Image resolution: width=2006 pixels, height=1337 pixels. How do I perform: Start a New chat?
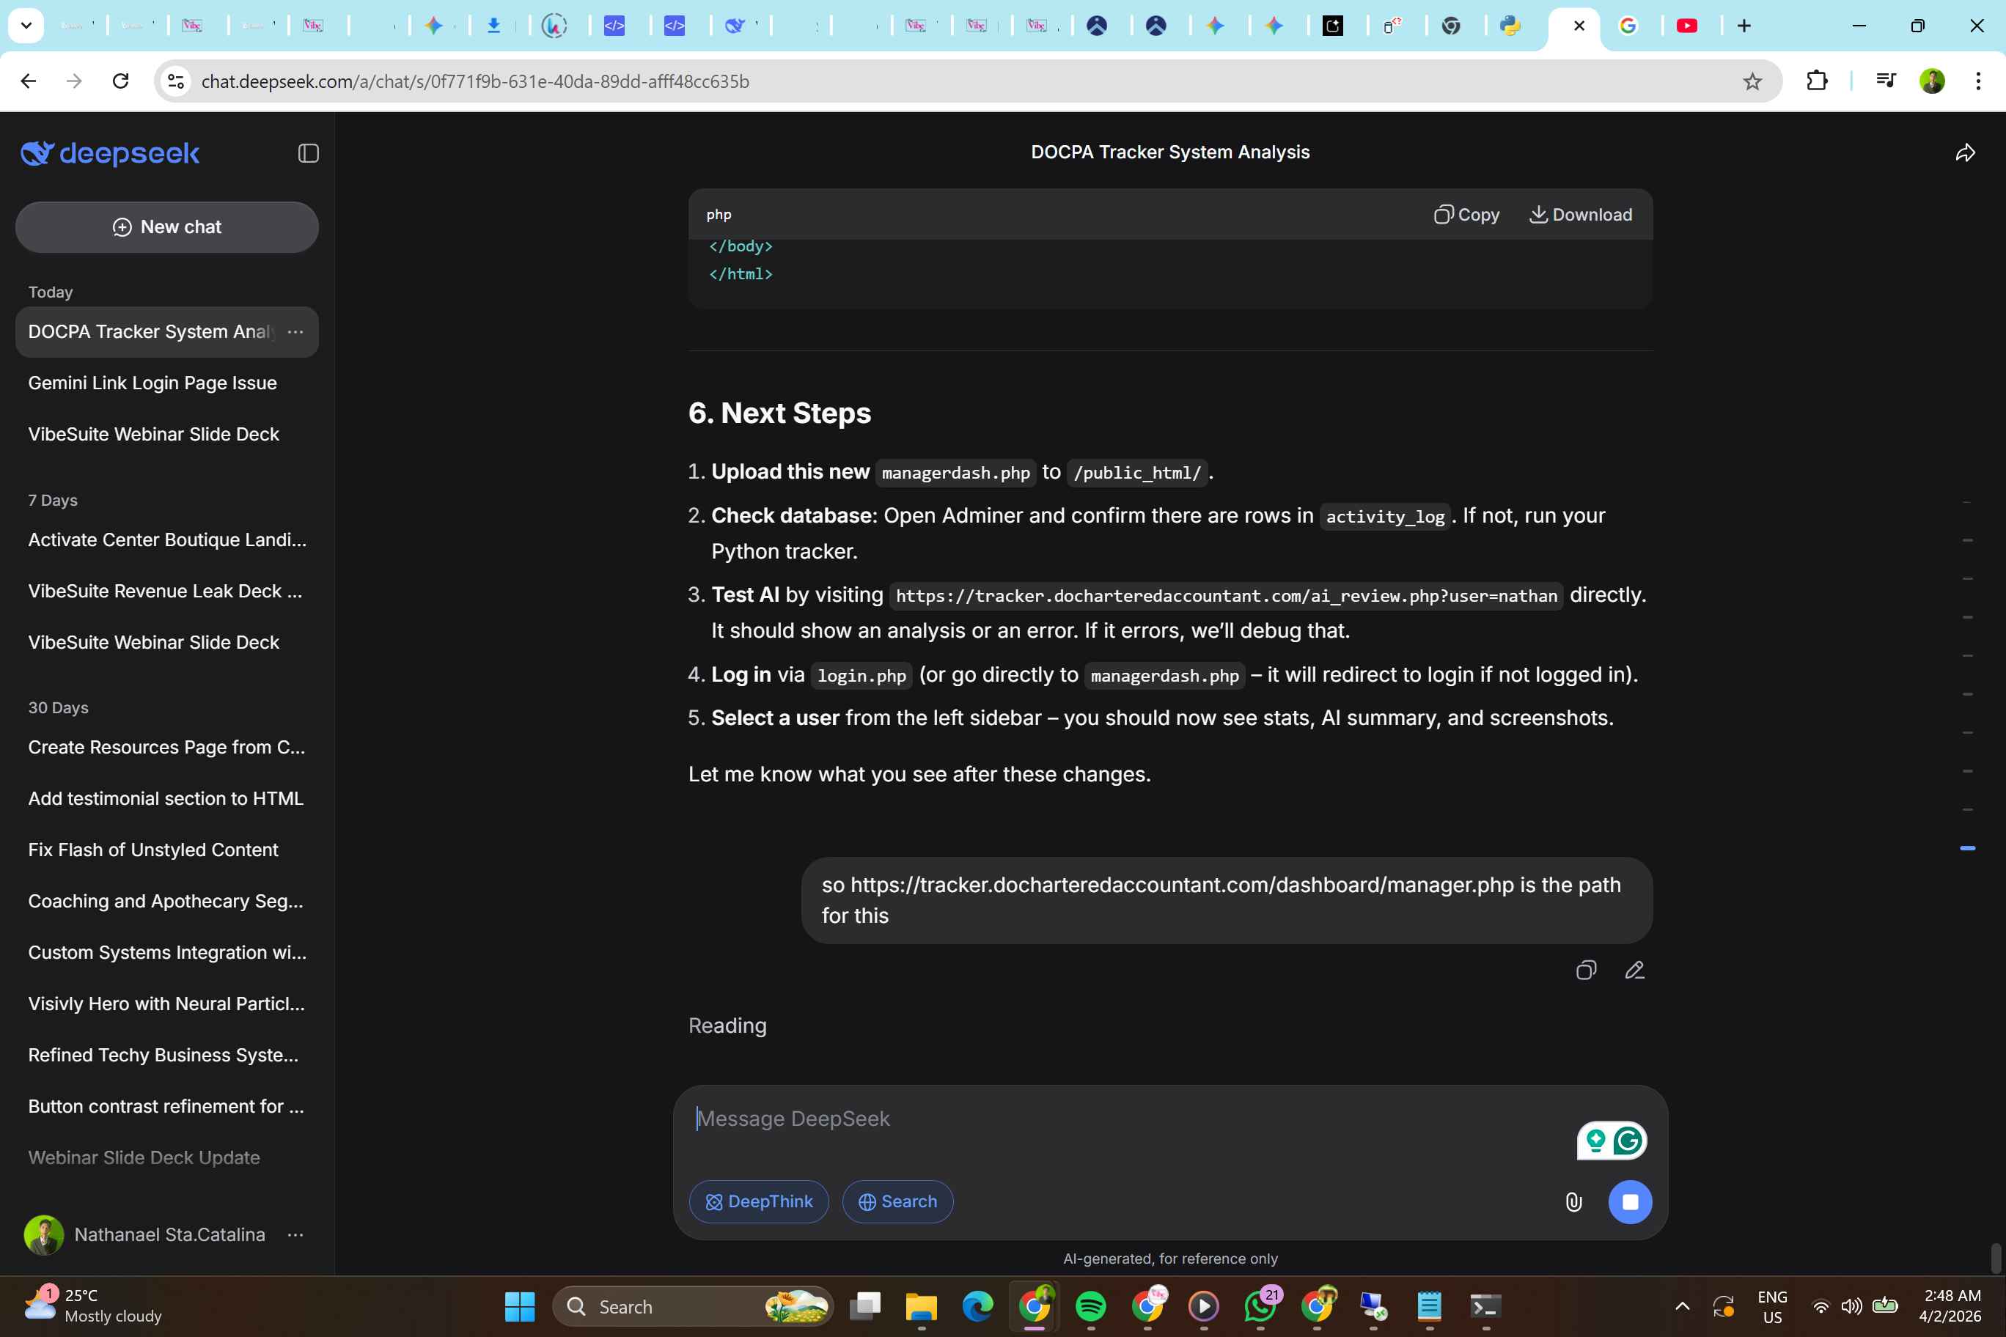point(167,226)
